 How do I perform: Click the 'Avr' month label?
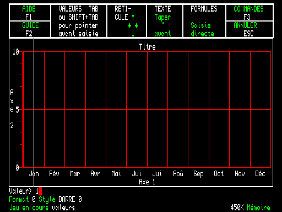click(95, 173)
